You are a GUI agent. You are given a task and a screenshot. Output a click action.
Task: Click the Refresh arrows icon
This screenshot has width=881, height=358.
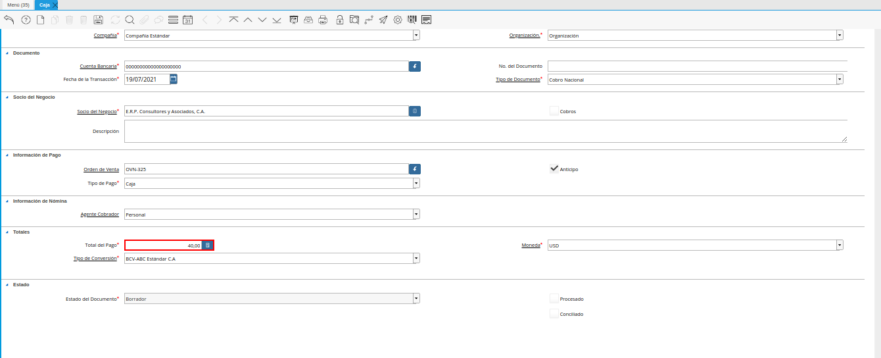click(116, 20)
